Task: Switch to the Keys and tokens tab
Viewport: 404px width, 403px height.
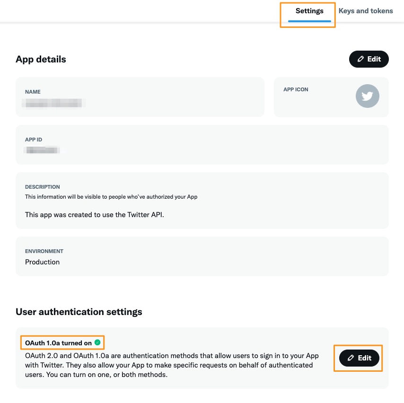Action: tap(366, 10)
